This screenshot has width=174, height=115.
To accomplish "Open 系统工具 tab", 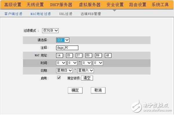I will [160, 5].
